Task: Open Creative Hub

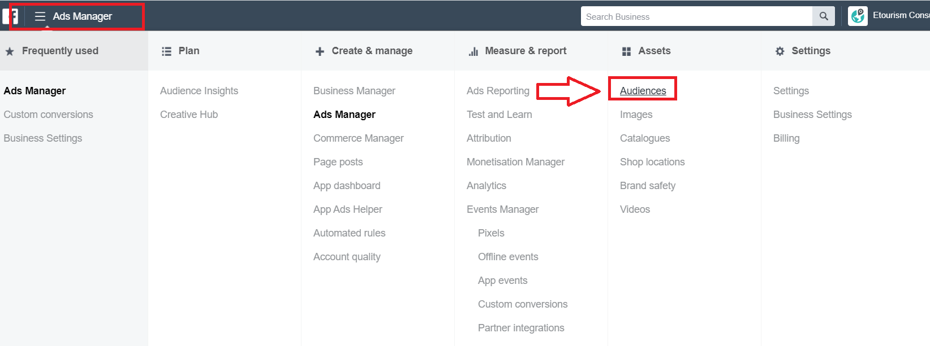Action: [189, 115]
